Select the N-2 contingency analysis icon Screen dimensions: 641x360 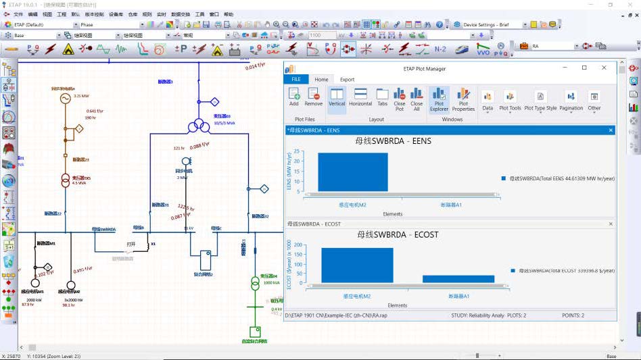(x=440, y=49)
